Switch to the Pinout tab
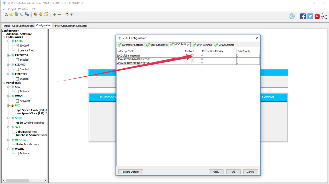Viewport: 329px width, 184px height. (6, 26)
